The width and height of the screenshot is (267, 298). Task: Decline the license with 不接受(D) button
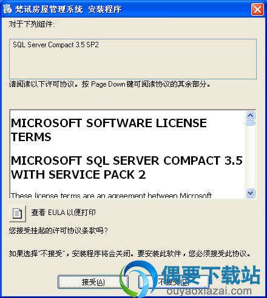click(174, 282)
